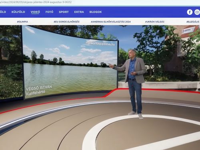This screenshot has width=200, height=150.
Task: Click the partially visible ÖLD menu item
Action: point(3,12)
